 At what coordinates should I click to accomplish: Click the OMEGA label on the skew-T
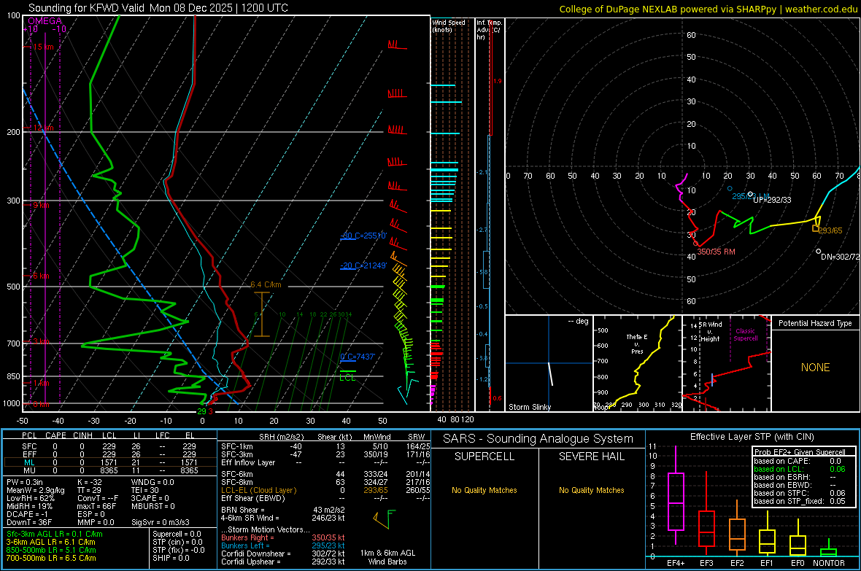pyautogui.click(x=45, y=21)
